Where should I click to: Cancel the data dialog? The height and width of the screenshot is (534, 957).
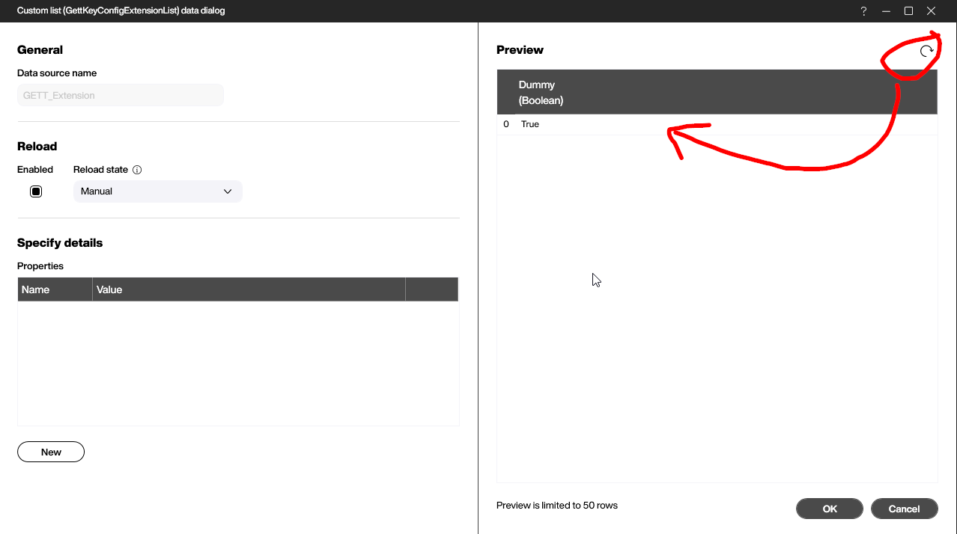click(904, 509)
